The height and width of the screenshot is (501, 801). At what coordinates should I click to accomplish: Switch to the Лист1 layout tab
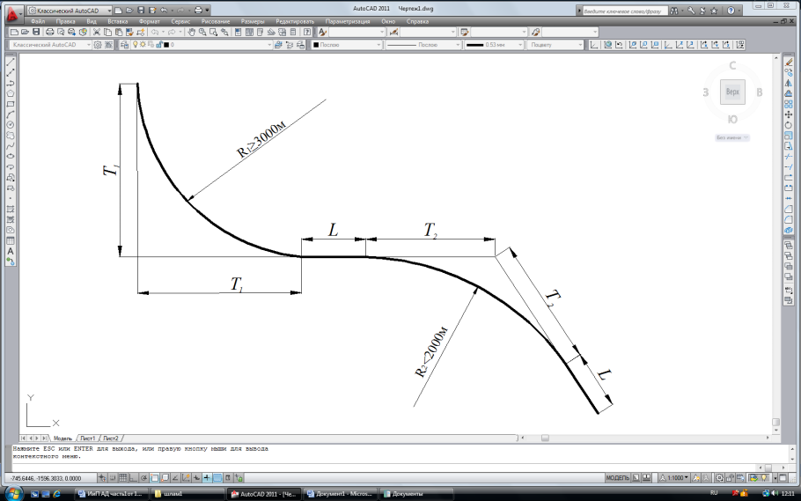(x=88, y=438)
